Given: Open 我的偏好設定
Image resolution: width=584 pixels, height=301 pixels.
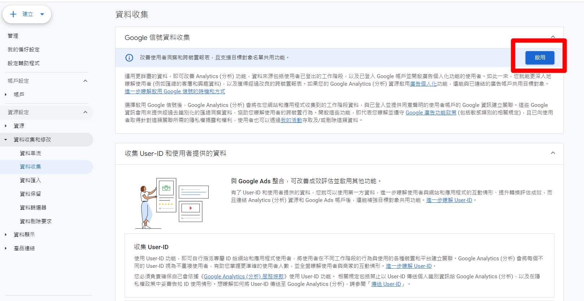Looking at the screenshot, I should (24, 50).
